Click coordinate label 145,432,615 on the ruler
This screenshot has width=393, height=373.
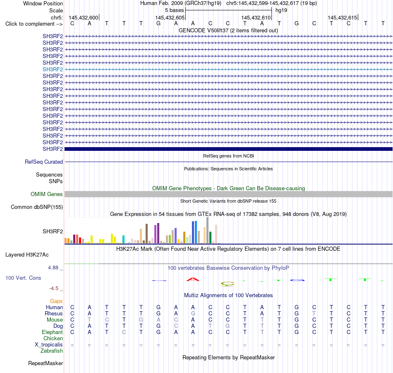click(343, 17)
